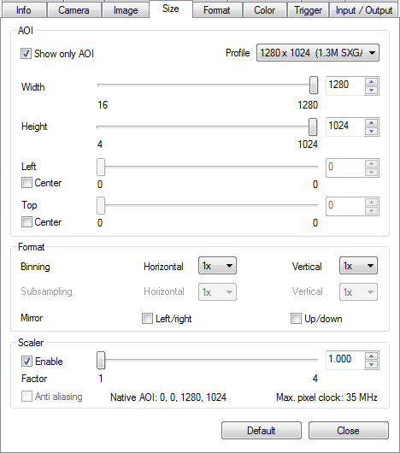400x453 pixels.
Task: Enable Center checkbox under Top
Action: [26, 222]
